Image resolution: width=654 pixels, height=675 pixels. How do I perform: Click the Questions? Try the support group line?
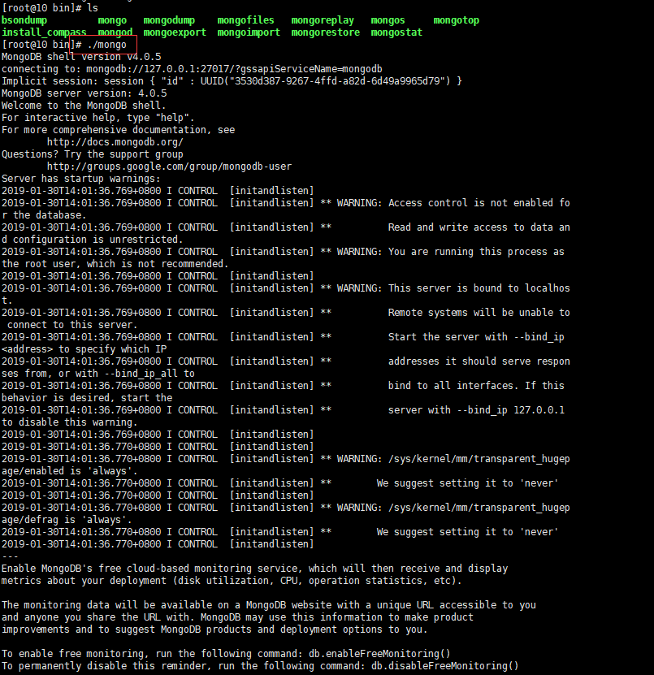click(92, 154)
